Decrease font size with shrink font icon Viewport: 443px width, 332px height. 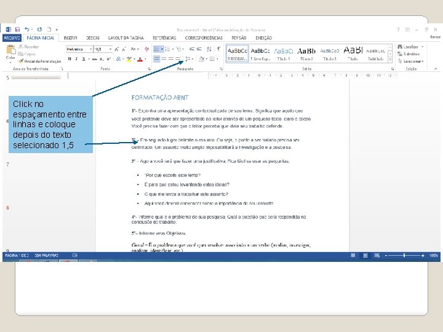(x=124, y=49)
